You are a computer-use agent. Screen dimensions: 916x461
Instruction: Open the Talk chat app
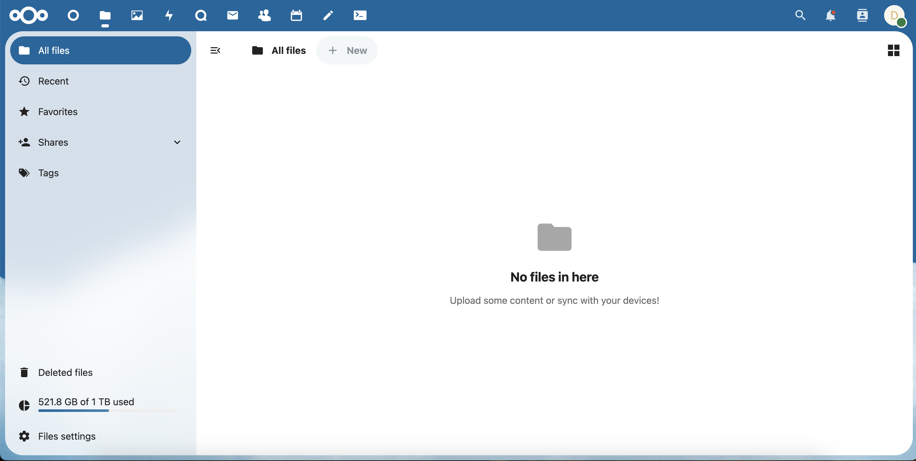coord(201,15)
